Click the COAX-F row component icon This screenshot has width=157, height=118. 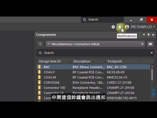[39, 72]
